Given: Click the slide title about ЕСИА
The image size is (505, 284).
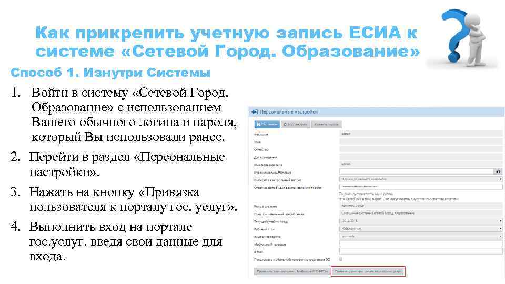Looking at the screenshot, I should (x=227, y=42).
